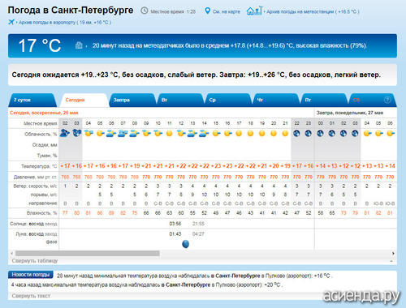Viewport: 406px width, 308px height.
Task: Switch to the 'Завтра' tab
Action: (x=132, y=100)
